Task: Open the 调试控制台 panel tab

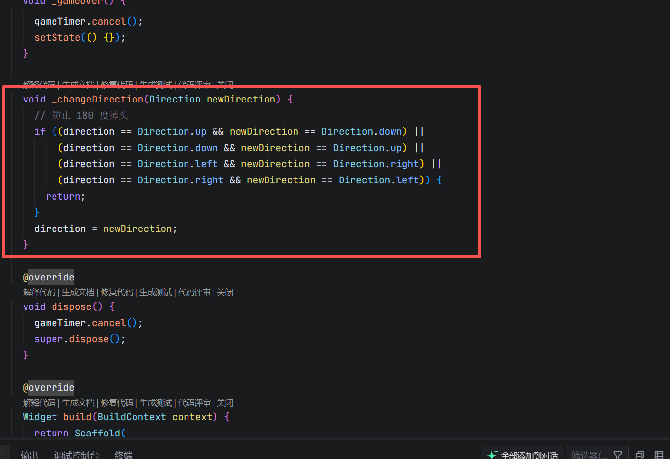Action: click(x=77, y=455)
